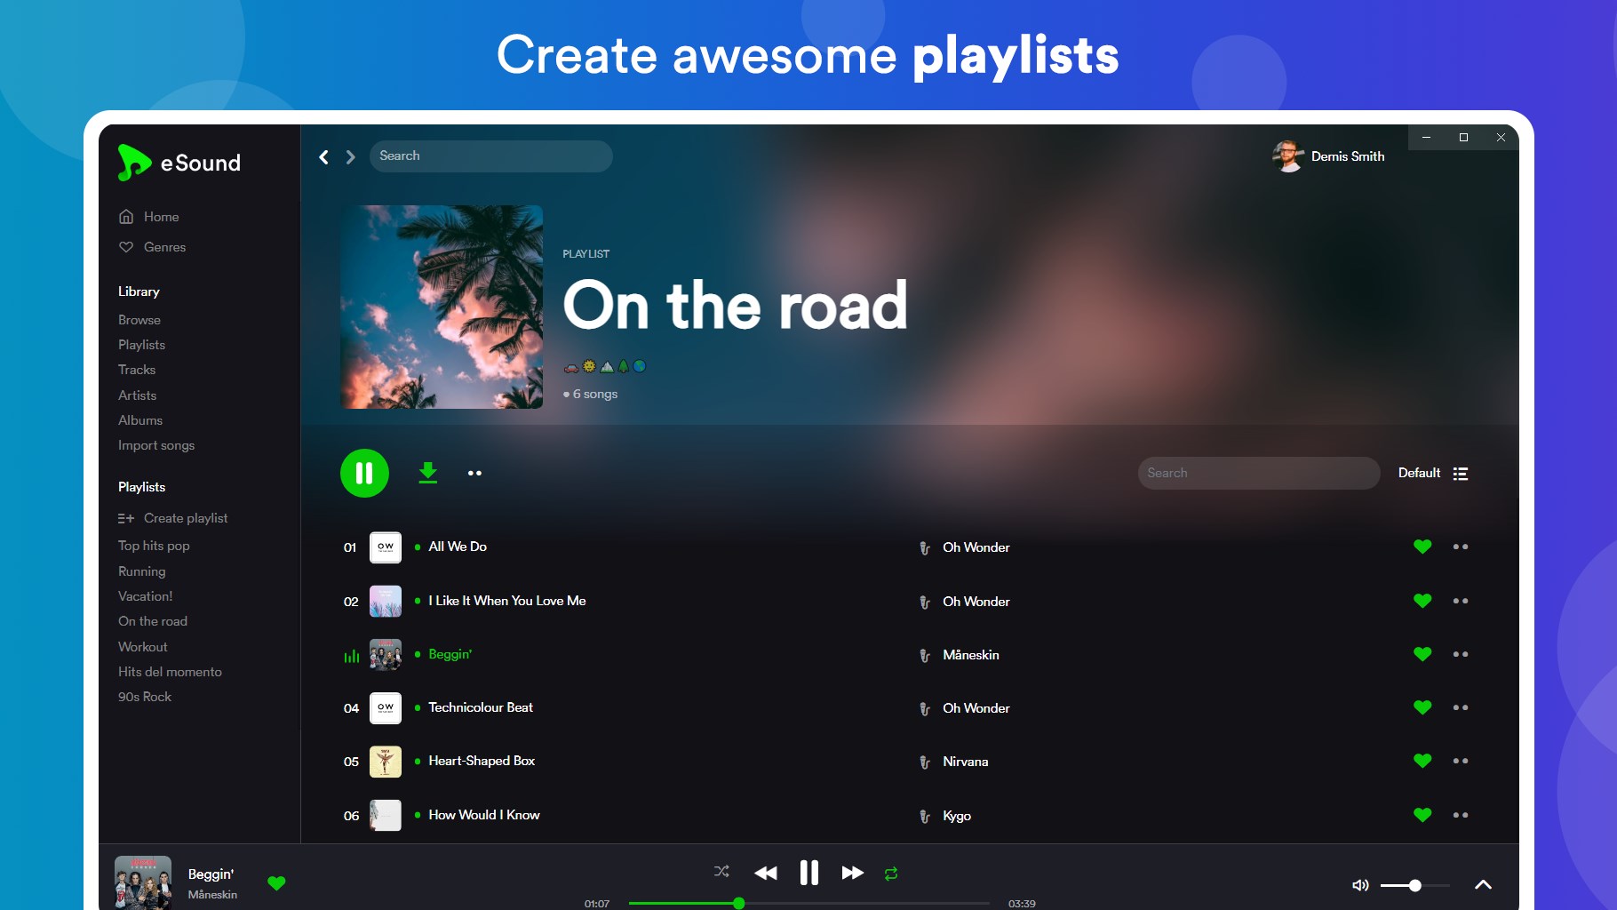Image resolution: width=1617 pixels, height=910 pixels.
Task: Toggle repeat mode in the player bar
Action: click(891, 874)
